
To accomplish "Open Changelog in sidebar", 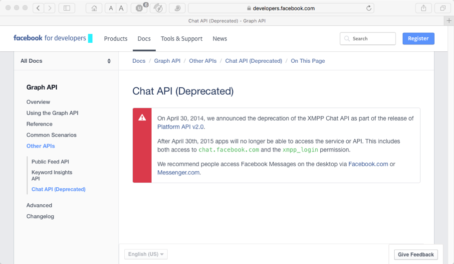I will tap(40, 216).
